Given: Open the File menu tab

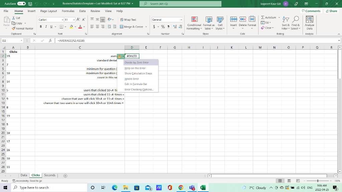Looking at the screenshot, I should pos(6,11).
